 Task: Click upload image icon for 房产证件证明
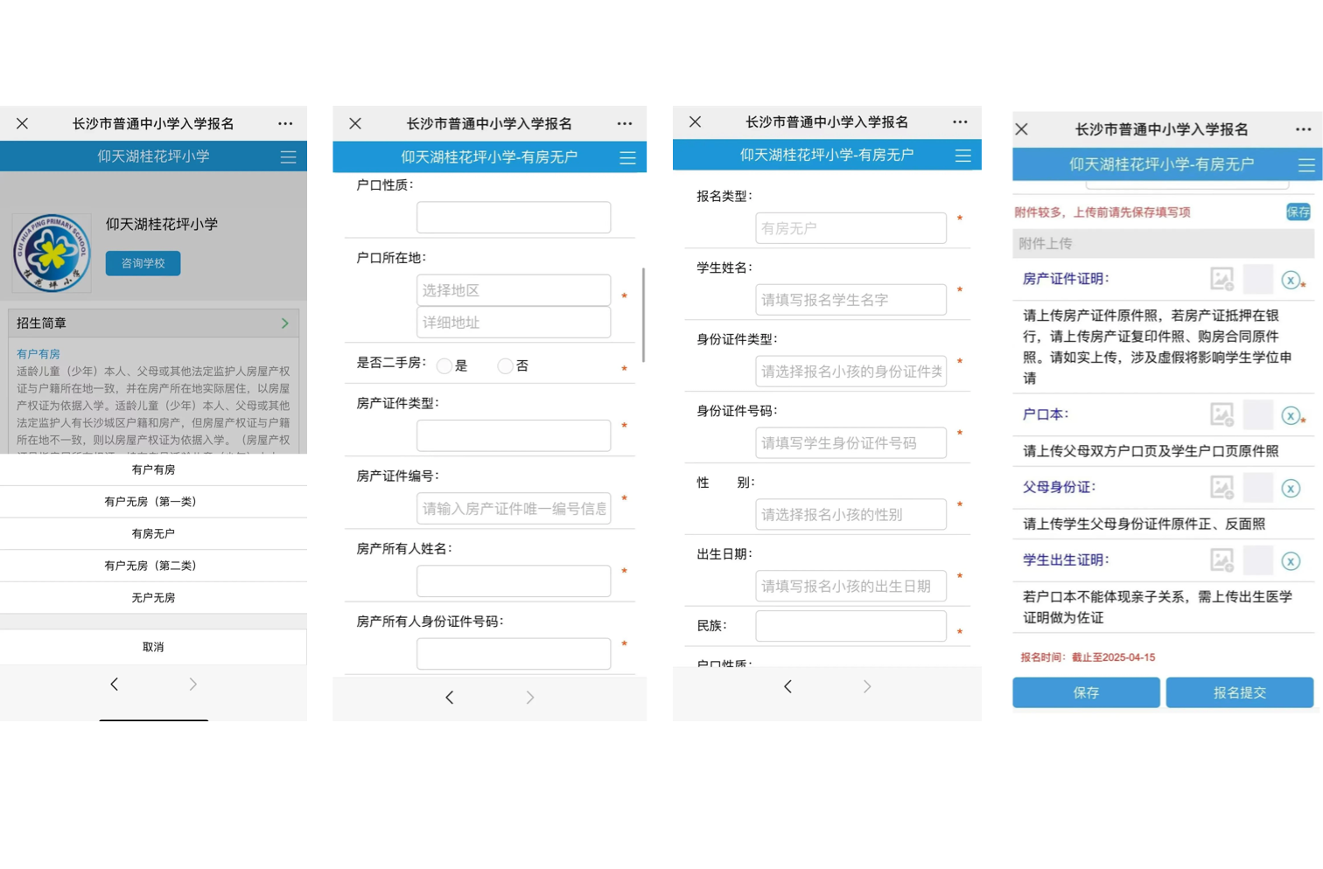click(1221, 279)
